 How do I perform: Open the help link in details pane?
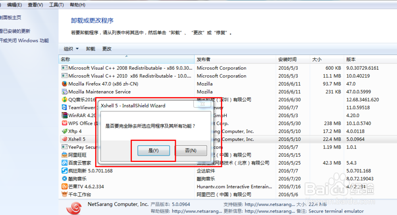click(x=197, y=211)
